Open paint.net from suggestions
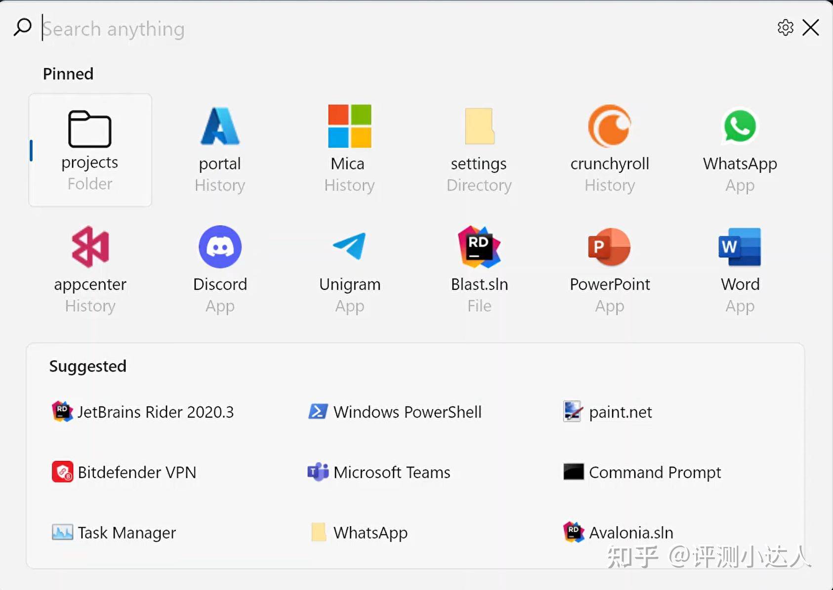Image resolution: width=833 pixels, height=590 pixels. (607, 411)
